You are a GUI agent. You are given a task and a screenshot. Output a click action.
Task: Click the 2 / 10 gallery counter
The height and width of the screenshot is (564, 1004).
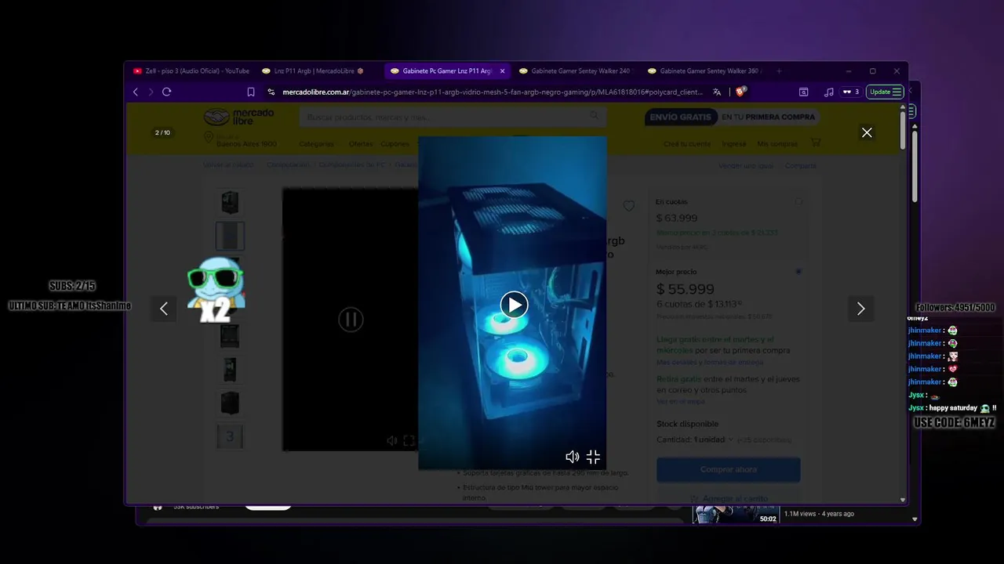tap(162, 132)
